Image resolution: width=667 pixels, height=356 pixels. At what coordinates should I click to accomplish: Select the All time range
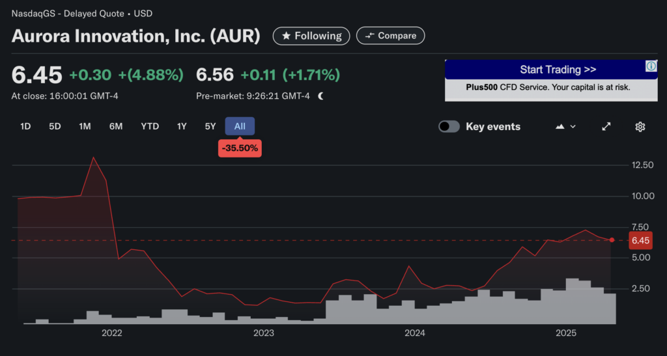tap(240, 126)
